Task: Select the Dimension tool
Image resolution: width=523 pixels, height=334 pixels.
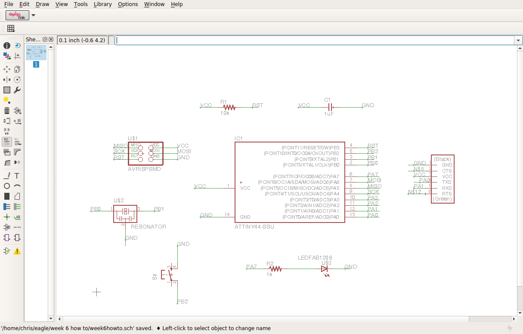Action: coord(17,227)
